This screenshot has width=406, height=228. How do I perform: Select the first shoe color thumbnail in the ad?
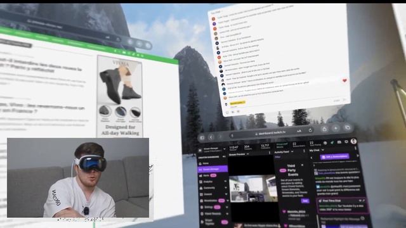point(105,111)
